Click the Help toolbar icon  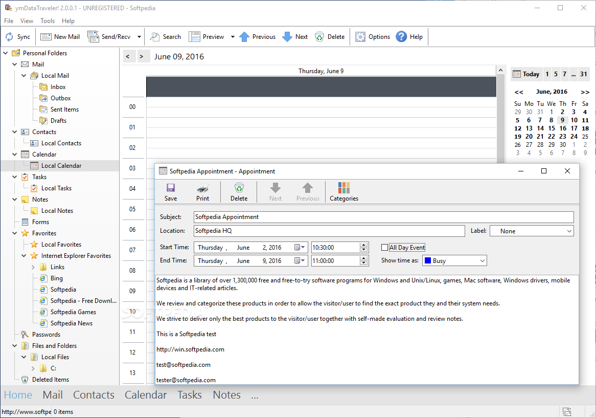pos(409,37)
